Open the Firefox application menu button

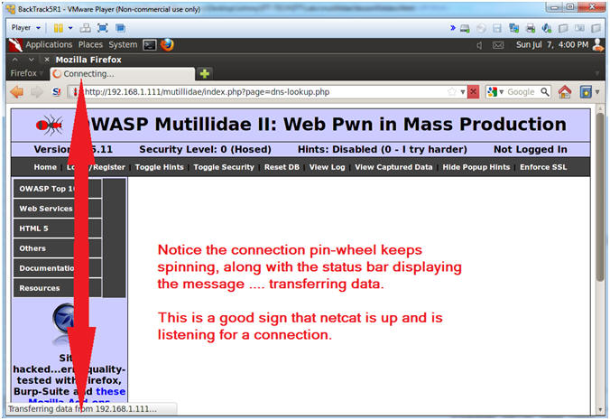(25, 73)
